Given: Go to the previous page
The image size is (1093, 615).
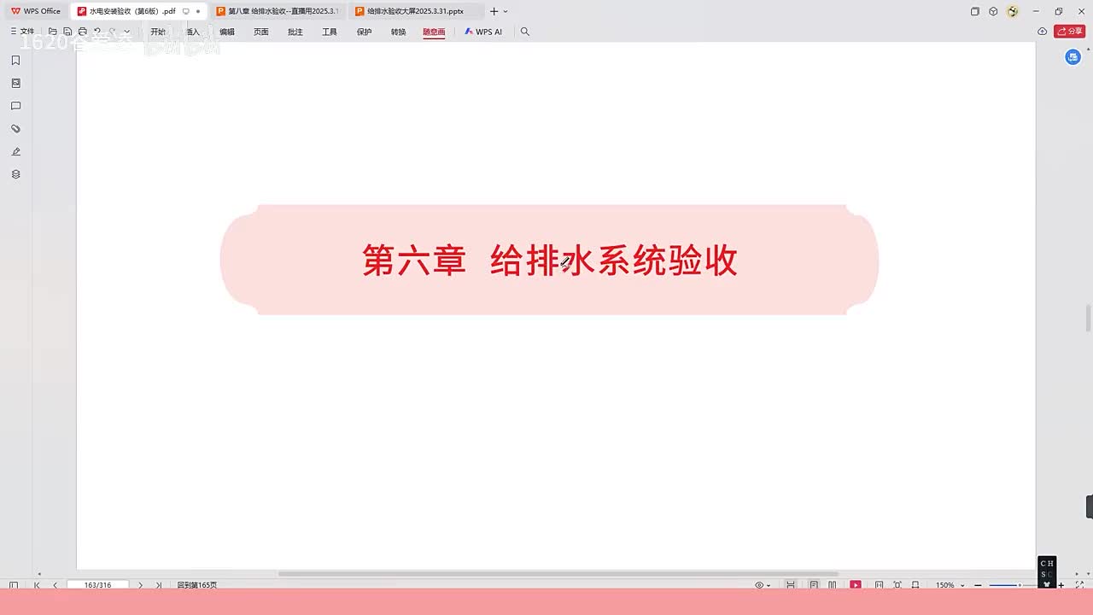Looking at the screenshot, I should point(56,585).
